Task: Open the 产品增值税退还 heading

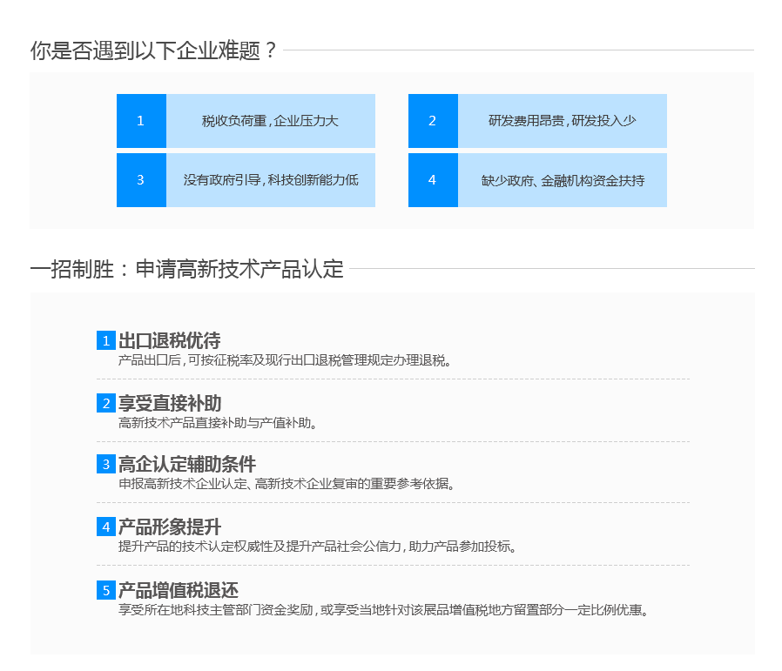Action: [179, 590]
